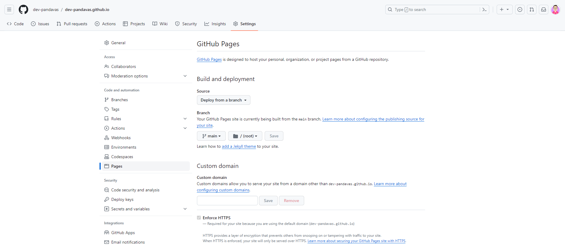Open the main branch selector dropdown
Image resolution: width=565 pixels, height=251 pixels.
211,136
